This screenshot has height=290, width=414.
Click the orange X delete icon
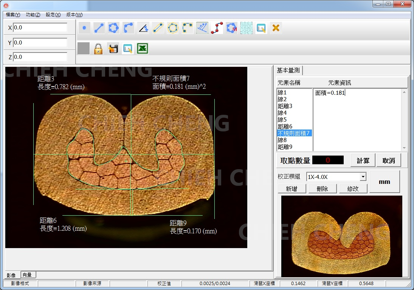276,28
